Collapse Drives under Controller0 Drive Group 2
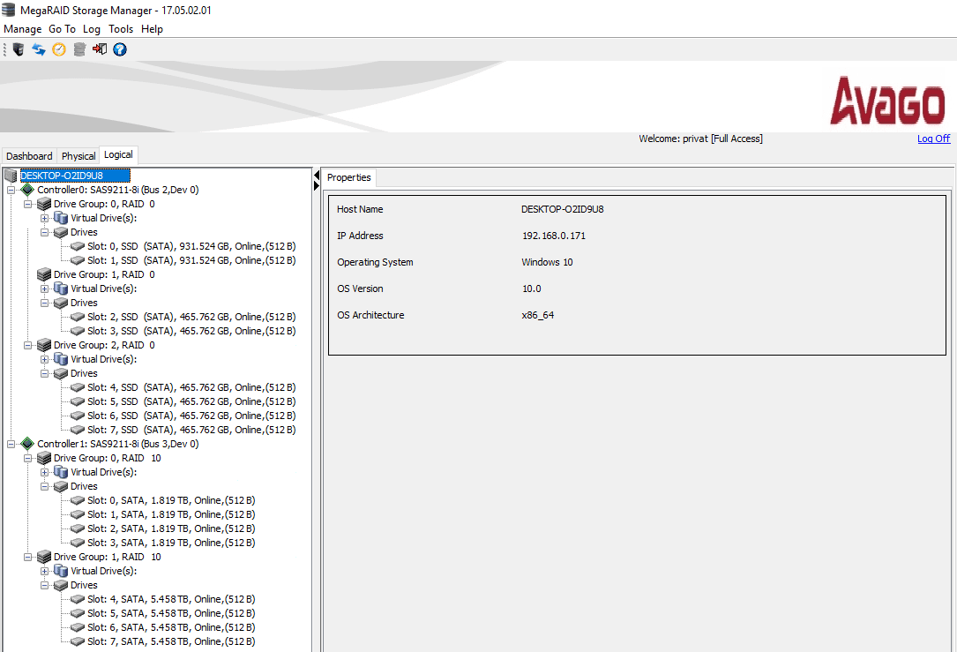957x652 pixels. point(45,373)
